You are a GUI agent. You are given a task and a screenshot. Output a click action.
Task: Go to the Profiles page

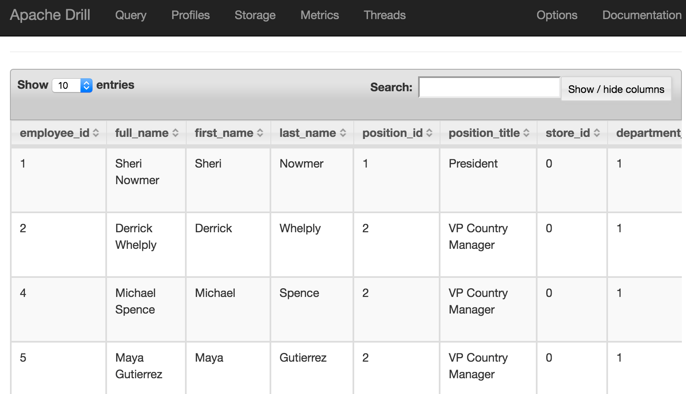[190, 15]
